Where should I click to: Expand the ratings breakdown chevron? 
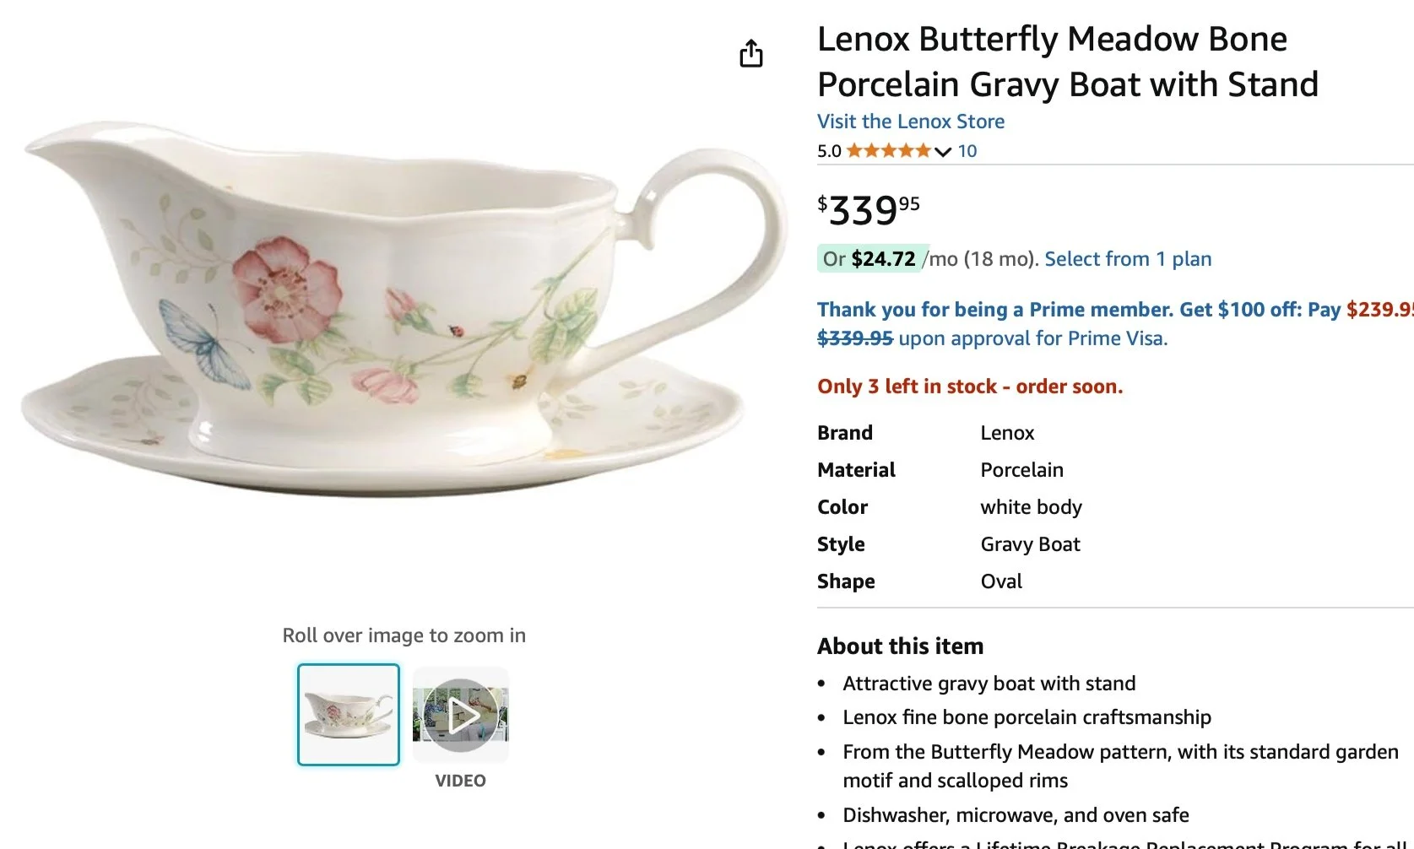(x=943, y=152)
